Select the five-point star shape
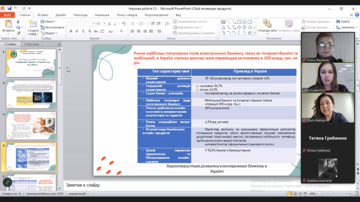This screenshot has width=360, height=202. coord(250,33)
